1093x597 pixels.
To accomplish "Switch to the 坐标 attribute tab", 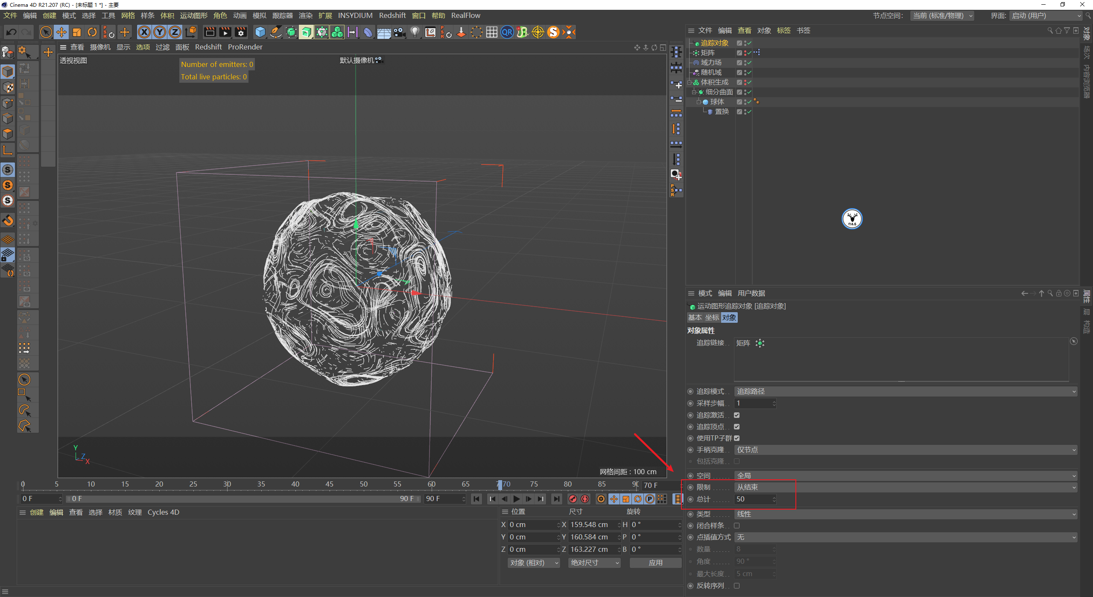I will (x=712, y=317).
